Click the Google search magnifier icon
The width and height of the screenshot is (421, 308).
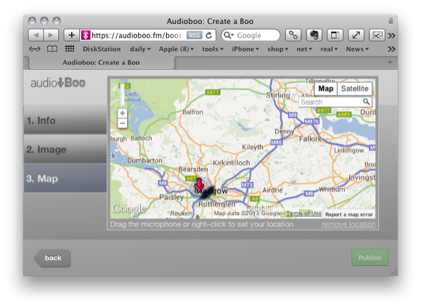click(x=228, y=35)
